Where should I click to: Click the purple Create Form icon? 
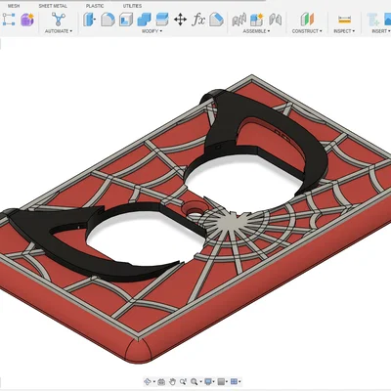[27, 20]
